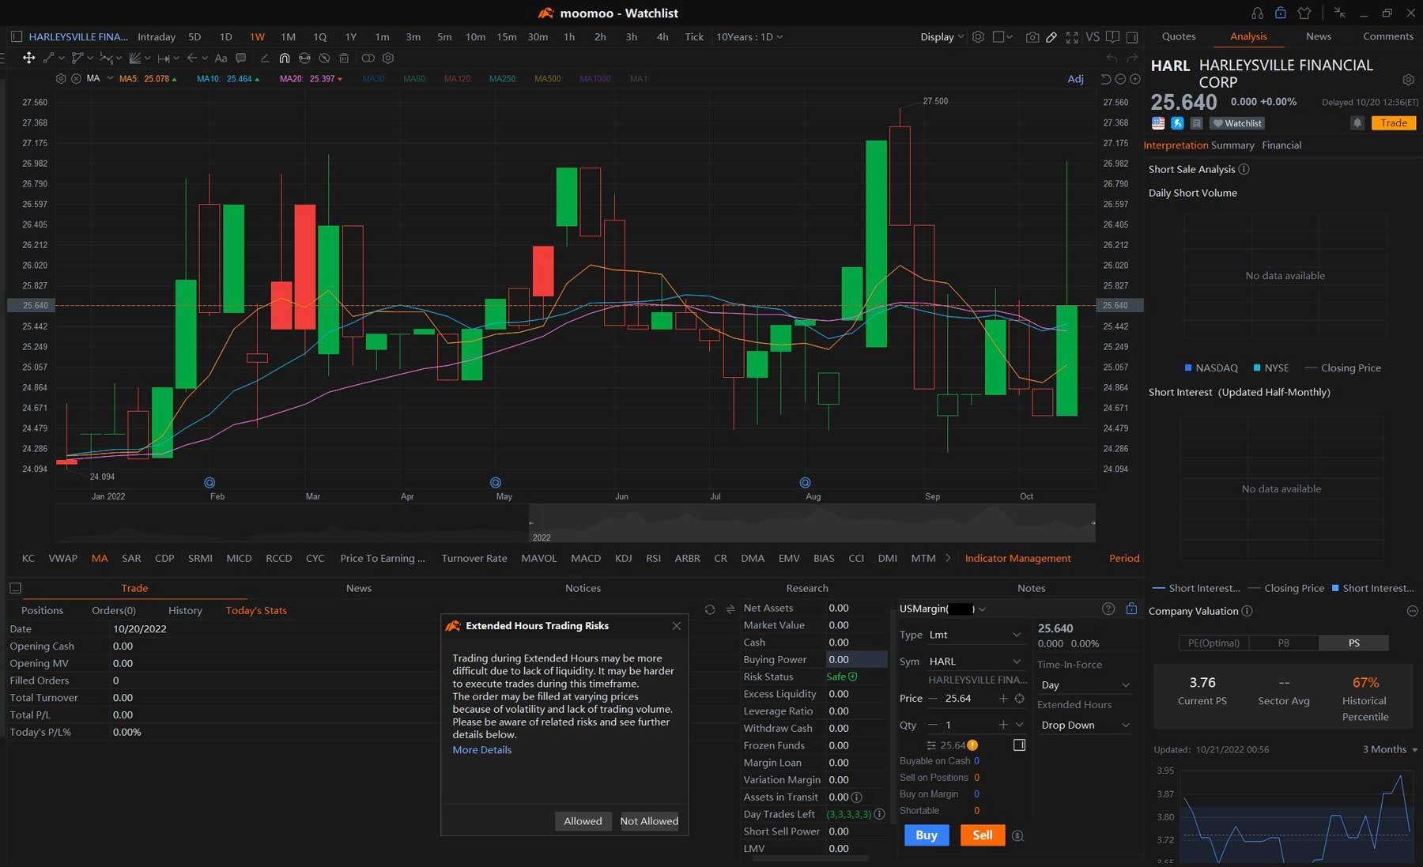This screenshot has width=1423, height=867.
Task: Click the eraser-style angled line icon
Action: point(264,58)
